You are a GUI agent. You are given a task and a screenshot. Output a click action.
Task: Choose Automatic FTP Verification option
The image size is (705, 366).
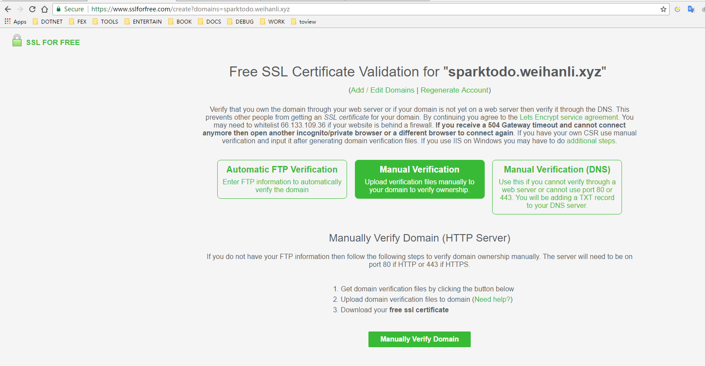coord(282,179)
